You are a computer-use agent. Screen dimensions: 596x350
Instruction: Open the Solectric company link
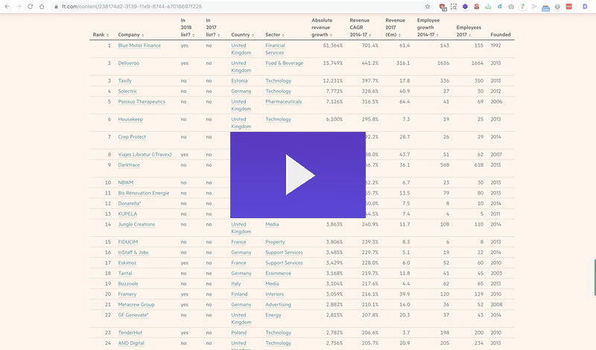(x=127, y=91)
